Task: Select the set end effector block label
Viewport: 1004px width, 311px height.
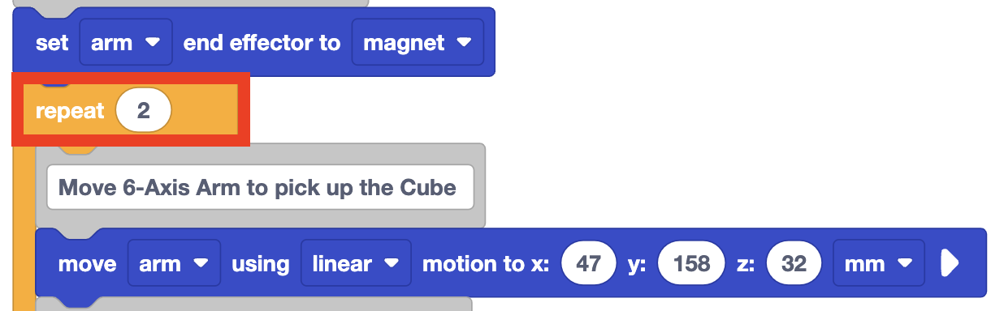Action: (x=53, y=43)
